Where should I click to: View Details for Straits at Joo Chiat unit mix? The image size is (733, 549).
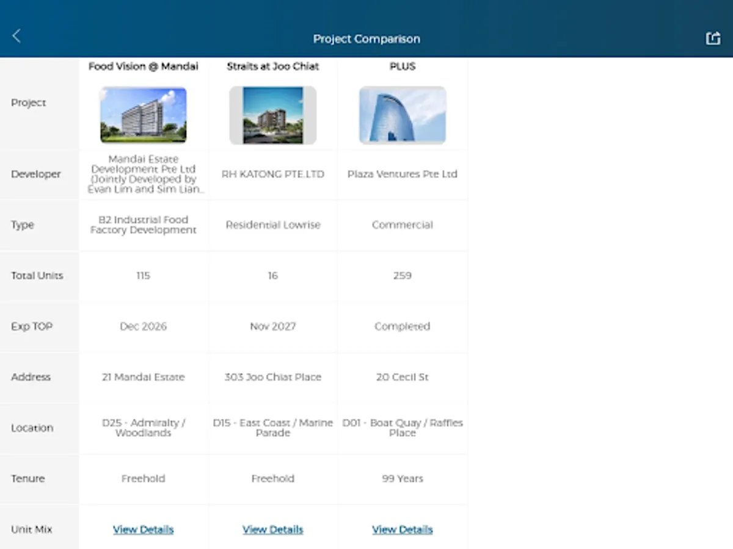(x=272, y=529)
